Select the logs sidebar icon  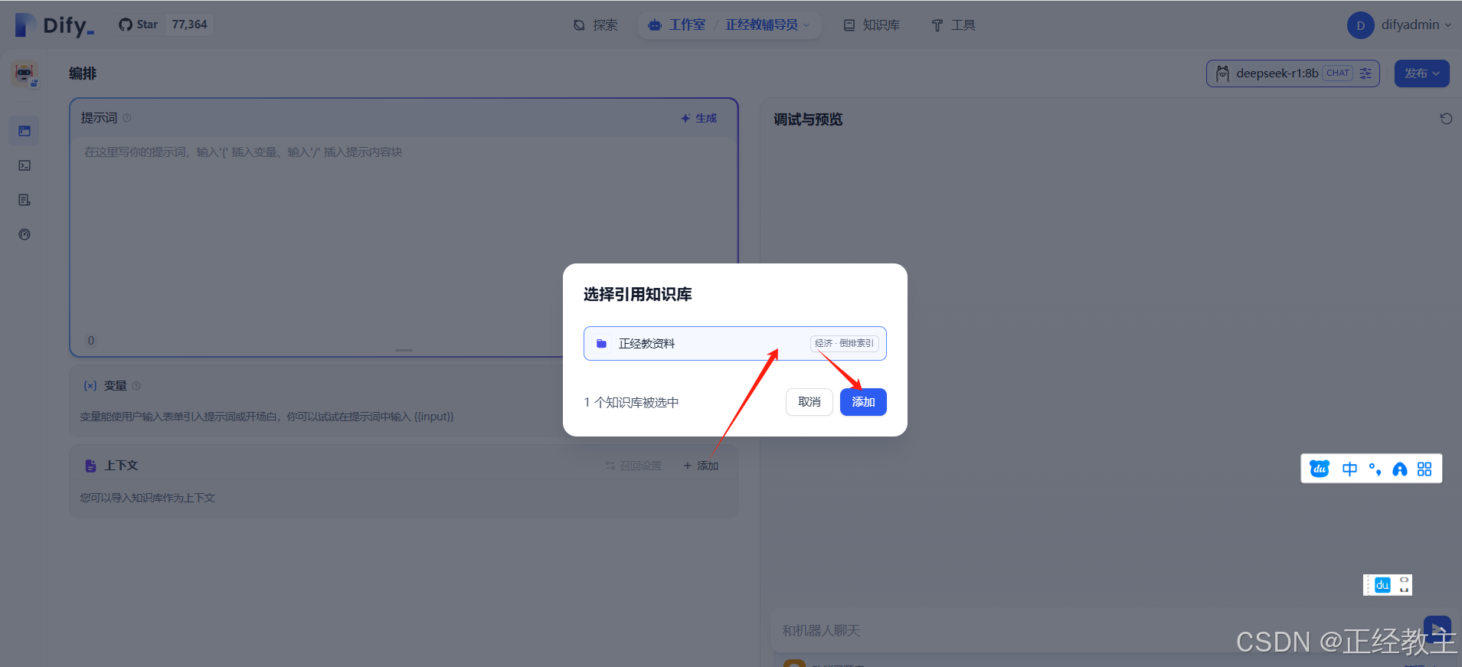point(25,200)
